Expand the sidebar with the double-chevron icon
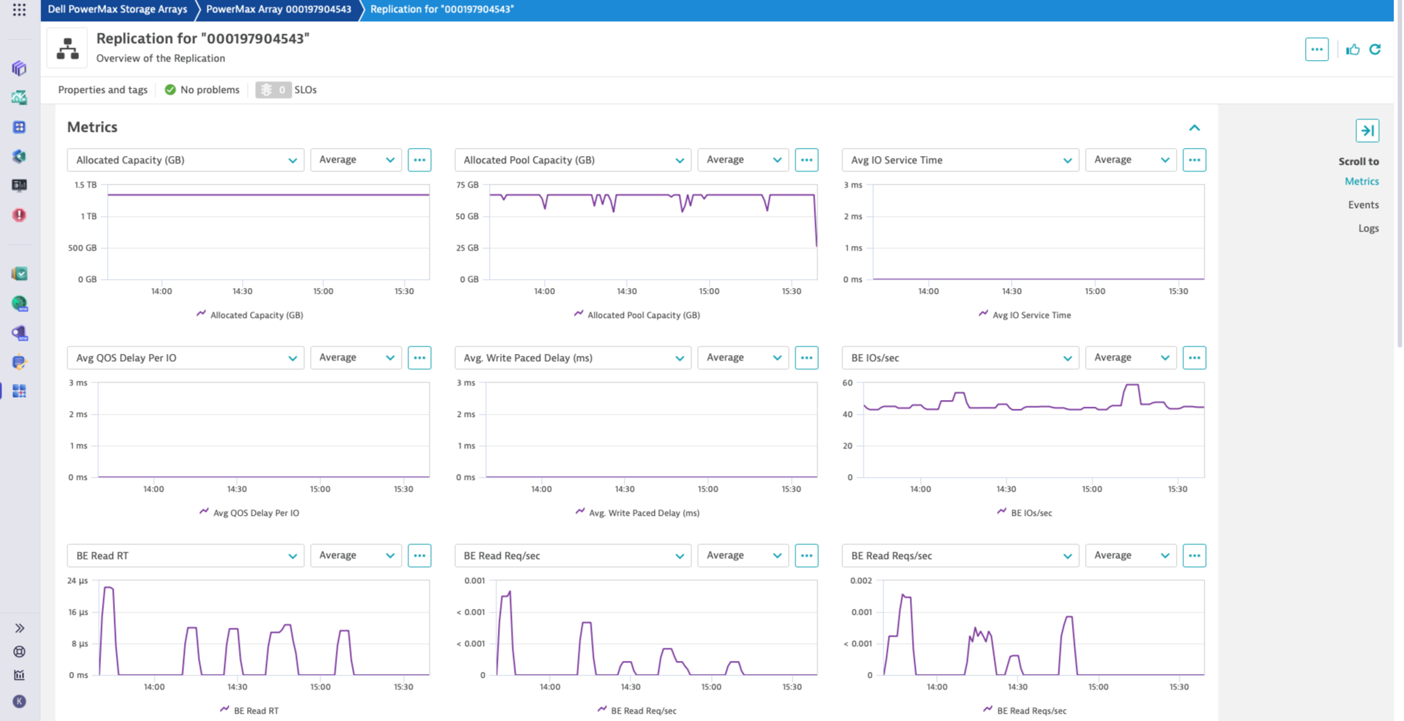Viewport: 1404px width, 721px height. click(19, 628)
